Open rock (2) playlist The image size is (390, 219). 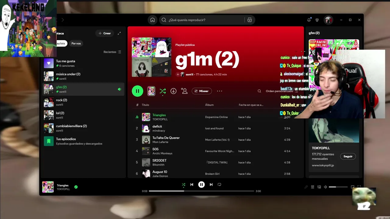pos(83,102)
